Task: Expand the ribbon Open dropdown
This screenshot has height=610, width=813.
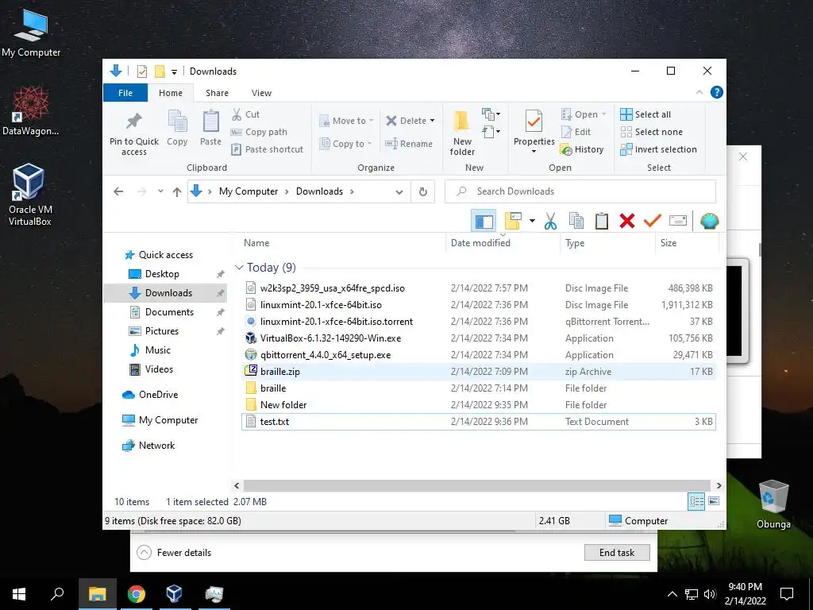Action: click(584, 114)
